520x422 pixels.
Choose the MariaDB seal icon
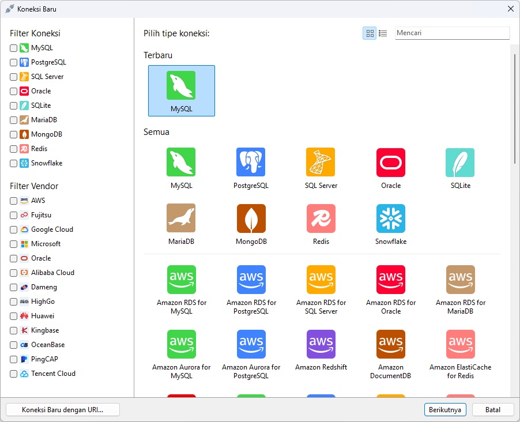point(181,218)
